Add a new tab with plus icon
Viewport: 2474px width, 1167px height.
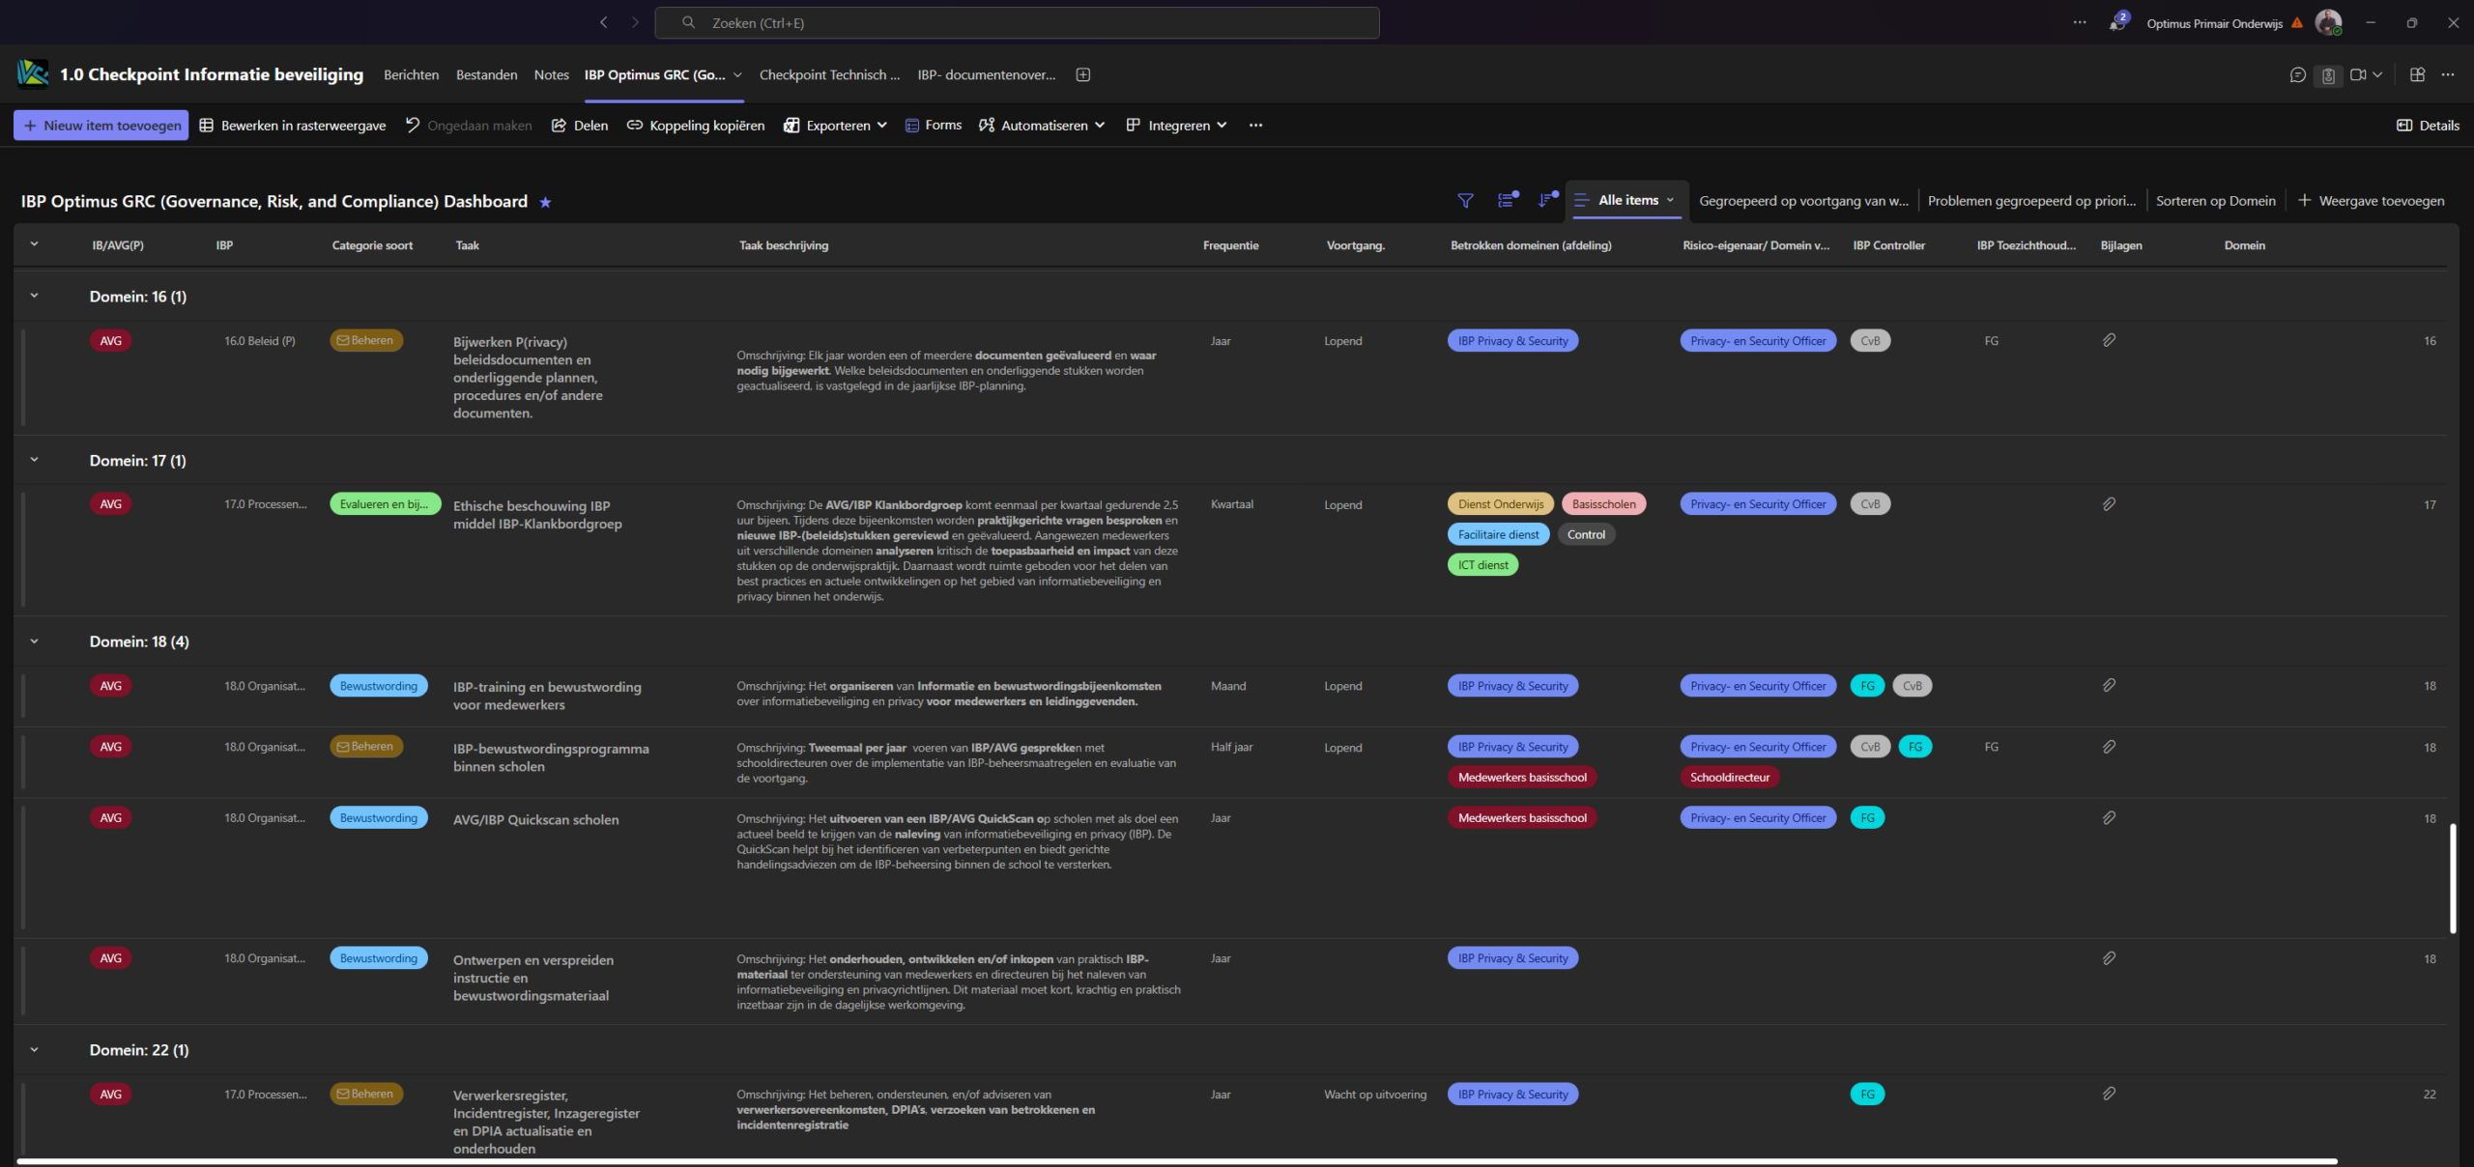click(1083, 75)
